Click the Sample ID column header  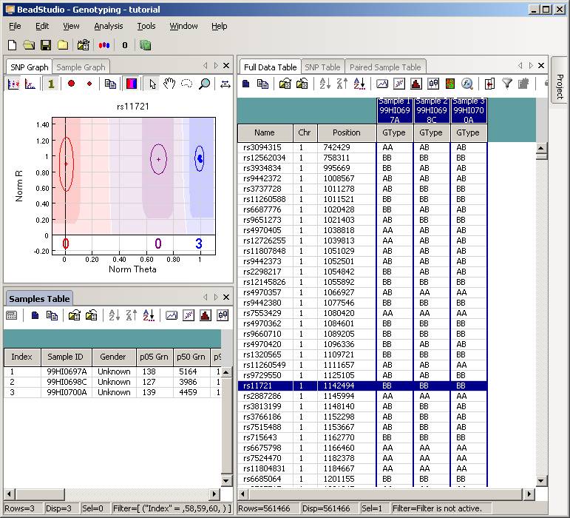click(x=66, y=357)
